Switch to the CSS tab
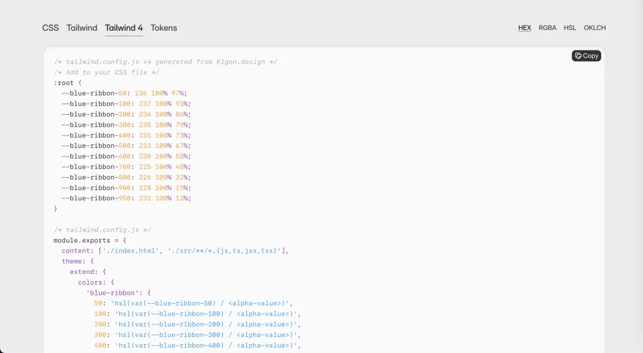 (x=51, y=28)
